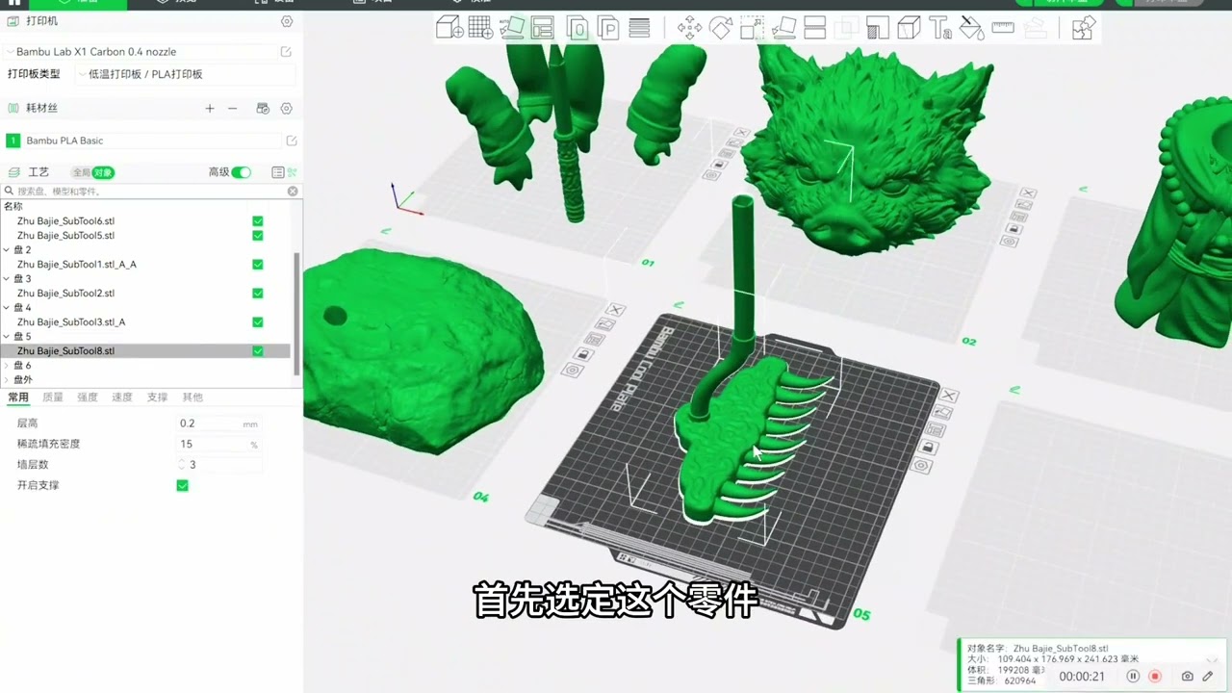Run Auto orient from the top toolbar

point(512,28)
